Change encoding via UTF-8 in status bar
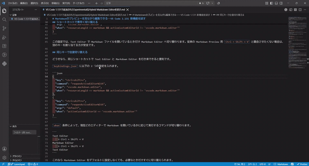 tap(263, 164)
